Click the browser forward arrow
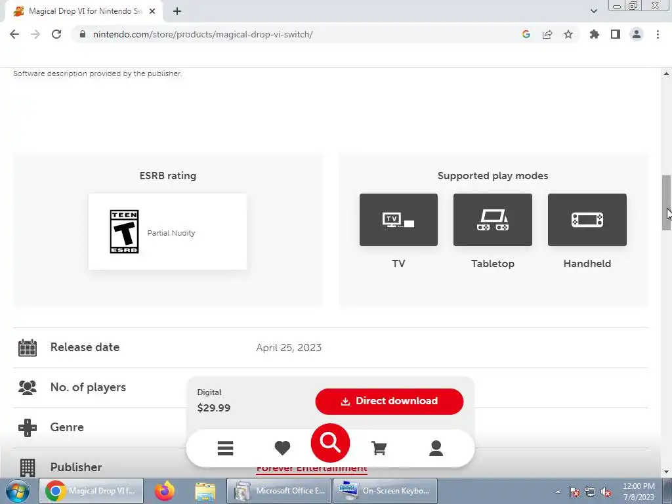This screenshot has width=672, height=504. coord(35,34)
